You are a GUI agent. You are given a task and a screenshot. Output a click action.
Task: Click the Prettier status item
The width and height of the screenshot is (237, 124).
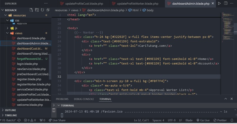[220, 120]
